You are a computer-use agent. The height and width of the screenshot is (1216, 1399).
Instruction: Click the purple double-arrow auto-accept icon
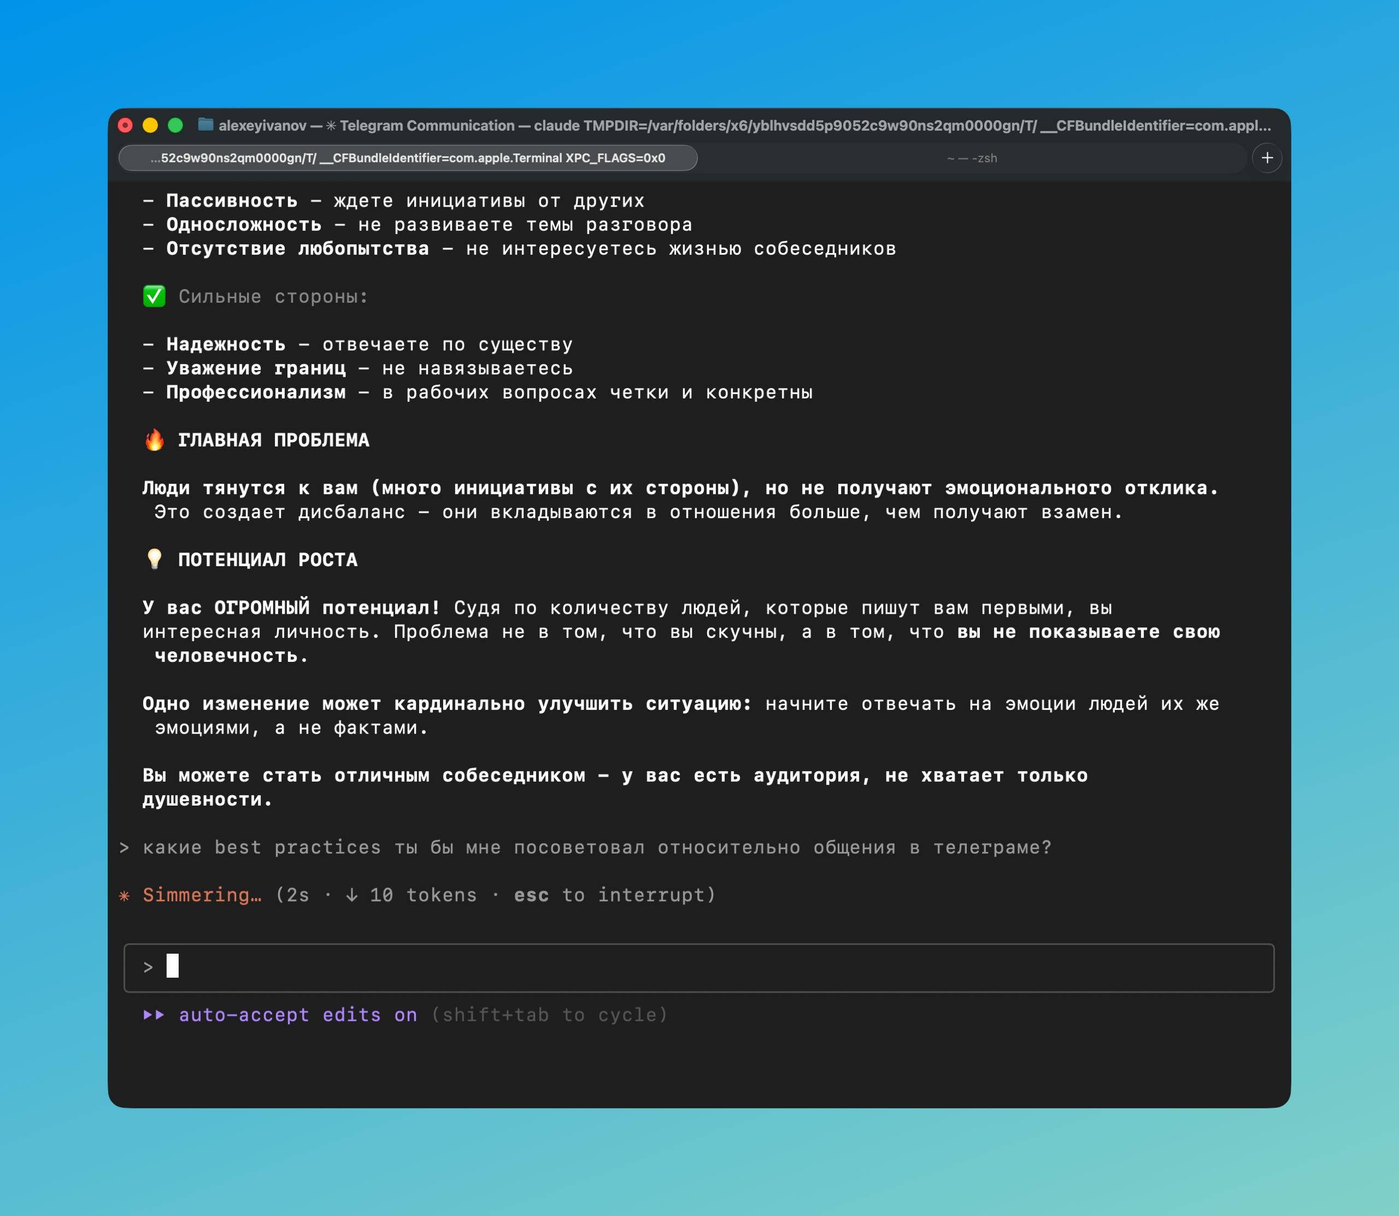click(154, 1015)
